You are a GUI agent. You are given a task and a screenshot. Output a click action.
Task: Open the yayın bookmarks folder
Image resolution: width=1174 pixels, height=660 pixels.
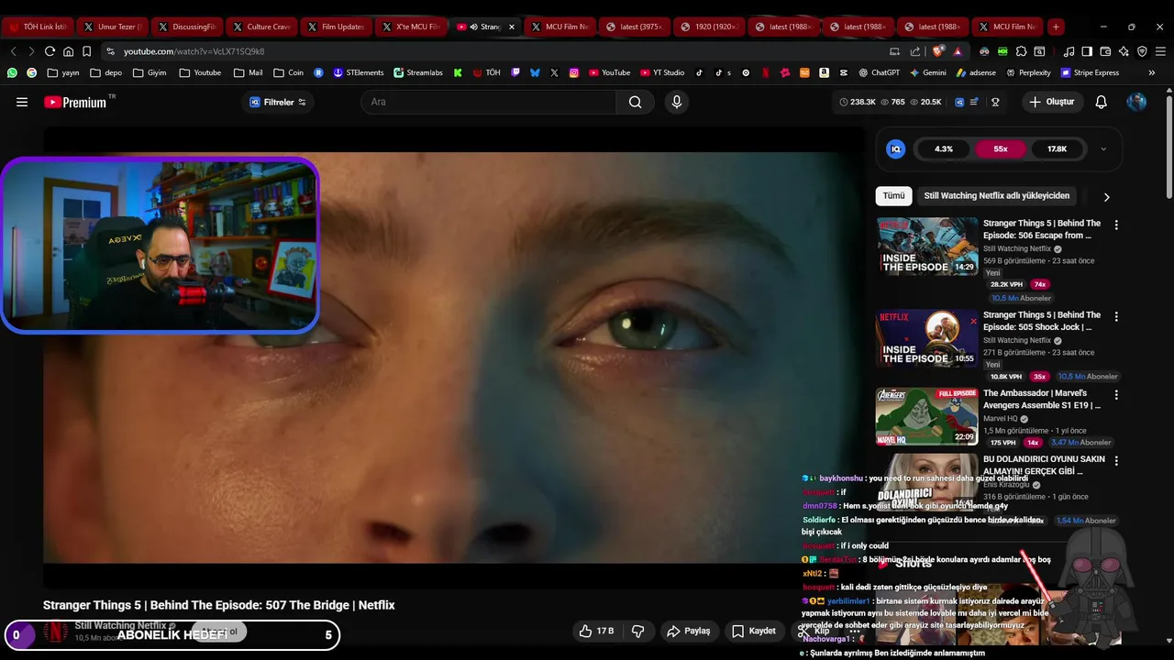pyautogui.click(x=63, y=72)
